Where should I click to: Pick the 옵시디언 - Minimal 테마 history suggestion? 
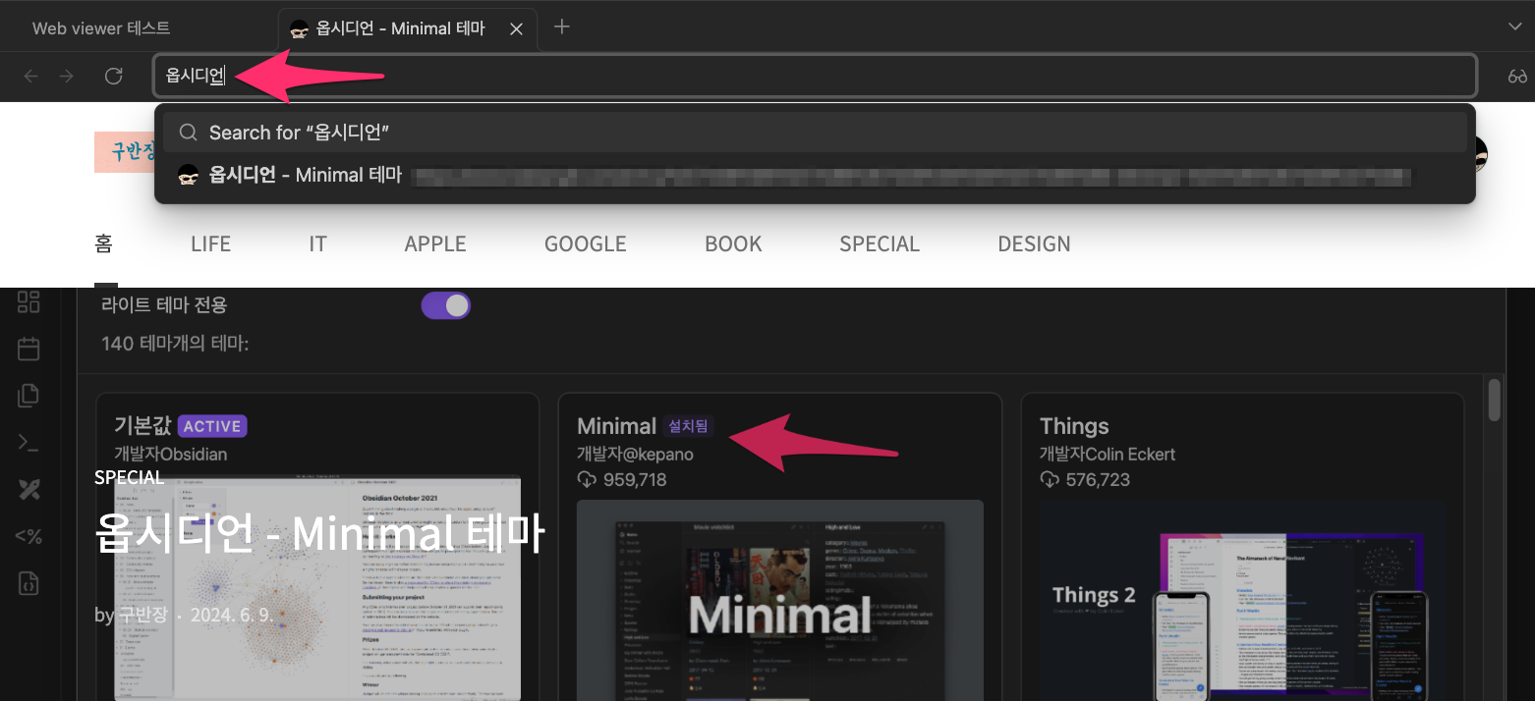815,176
